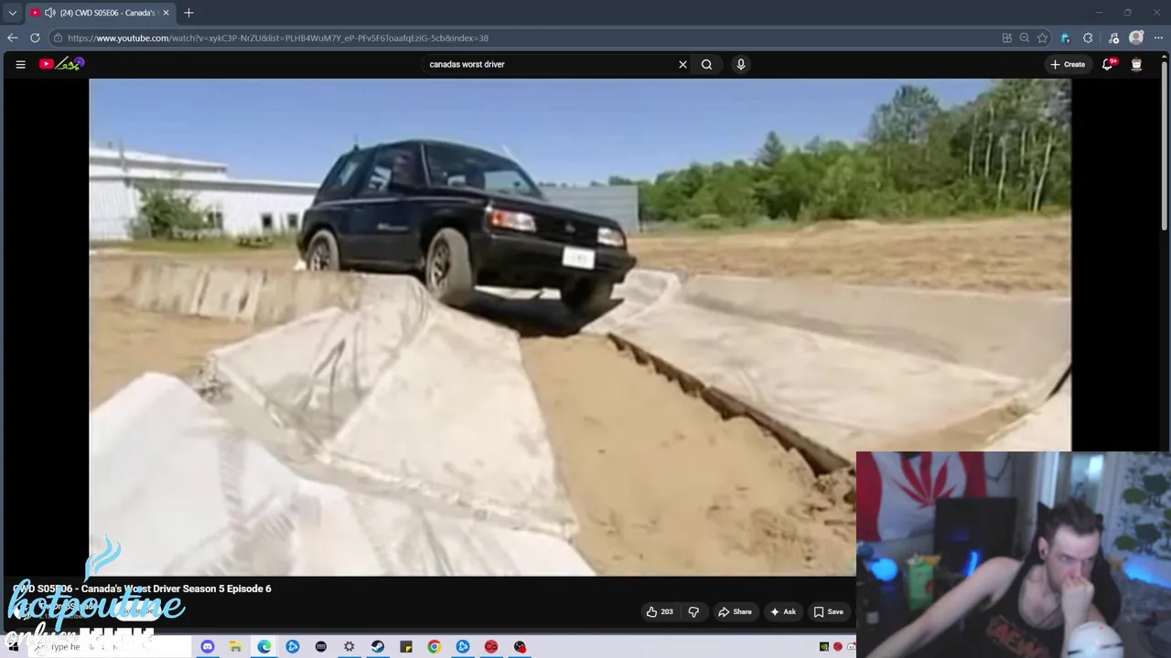The height and width of the screenshot is (658, 1171).
Task: Open browser settings and more menu
Action: (1158, 37)
